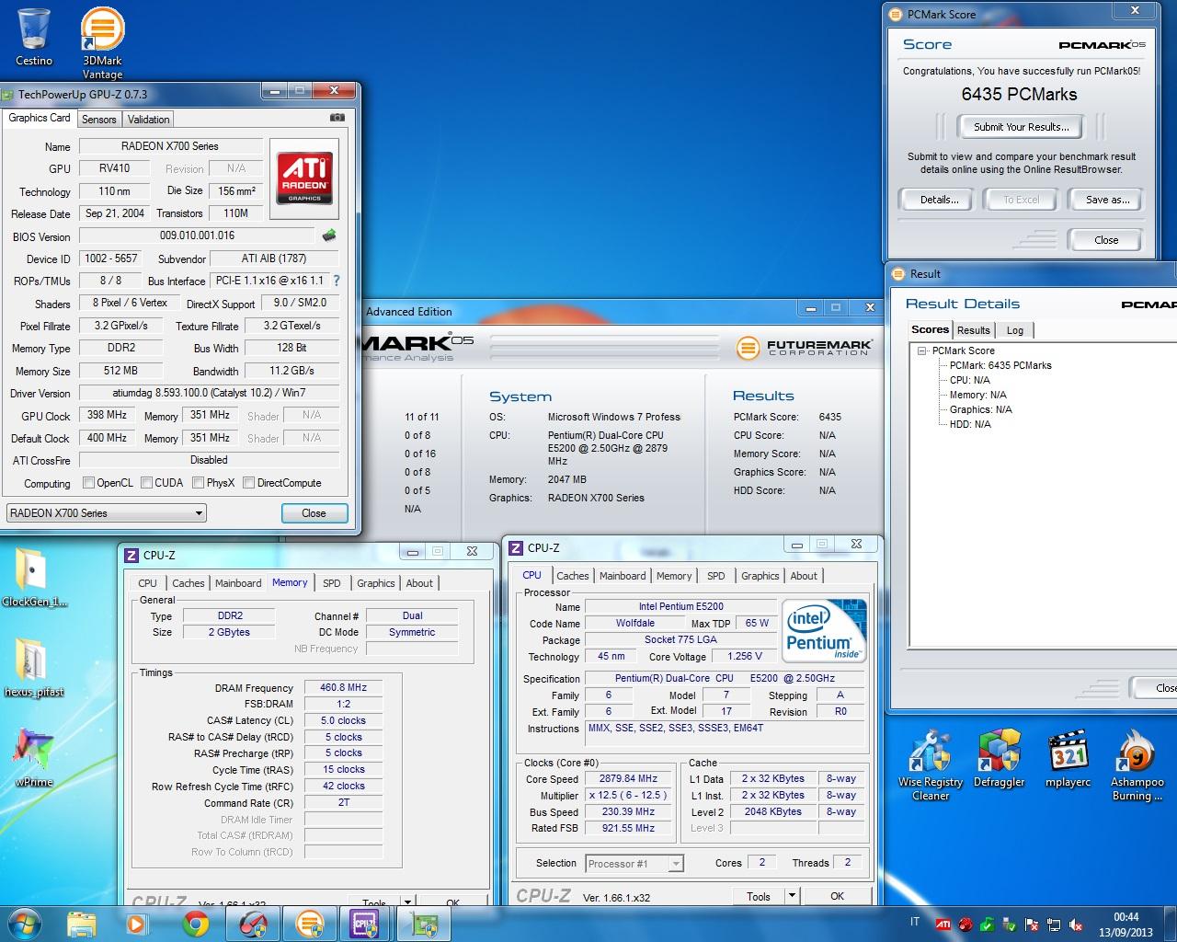Open the ClockGen folder on desktop
1177x942 pixels.
(x=34, y=578)
